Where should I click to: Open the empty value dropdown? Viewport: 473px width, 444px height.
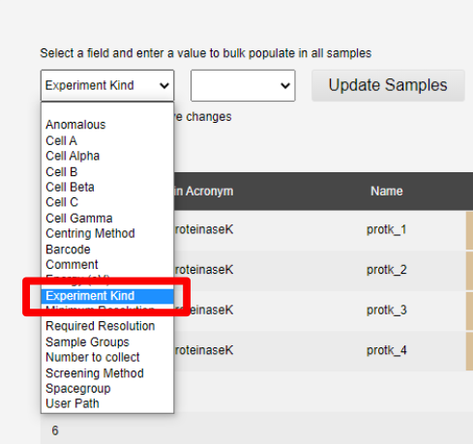243,86
